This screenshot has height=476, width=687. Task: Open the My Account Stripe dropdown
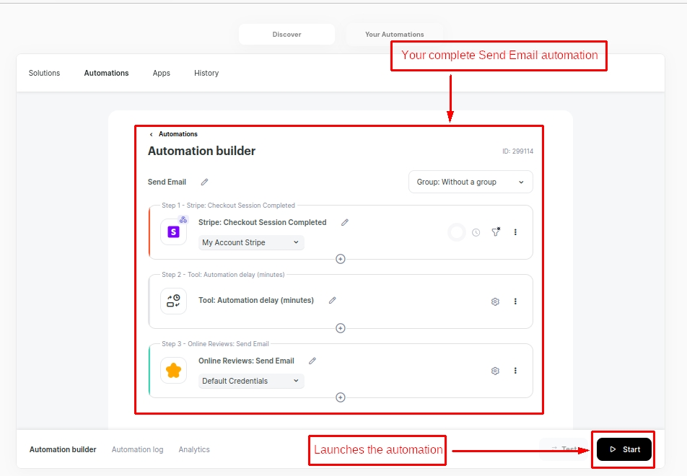click(x=251, y=243)
